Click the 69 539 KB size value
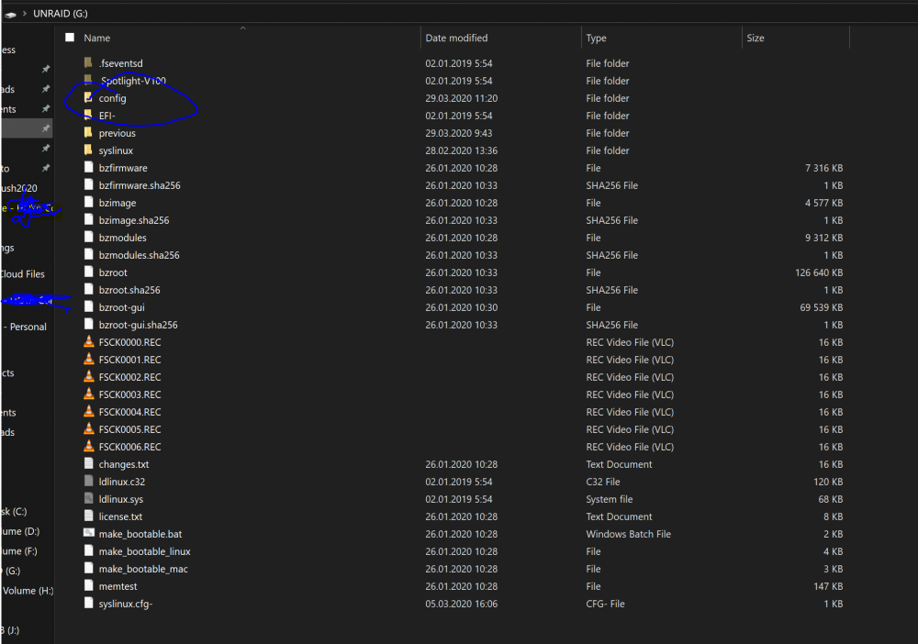Image resolution: width=918 pixels, height=644 pixels. tap(822, 307)
